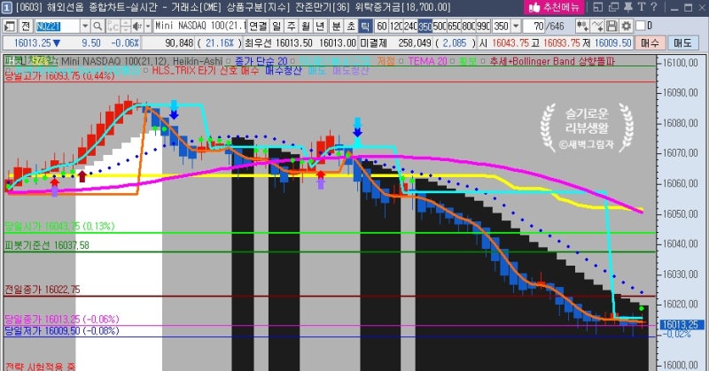Click the greyed-out link icon beside the search magnifier
The height and width of the screenshot is (371, 709).
(x=113, y=27)
